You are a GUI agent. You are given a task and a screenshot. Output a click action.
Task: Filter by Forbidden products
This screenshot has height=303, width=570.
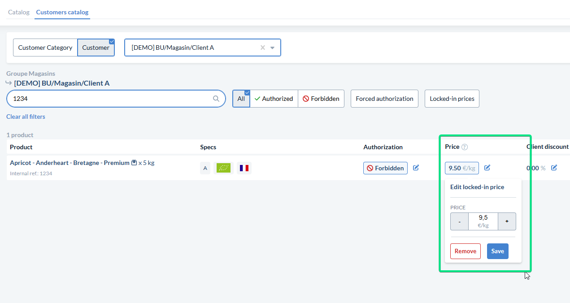[321, 99]
